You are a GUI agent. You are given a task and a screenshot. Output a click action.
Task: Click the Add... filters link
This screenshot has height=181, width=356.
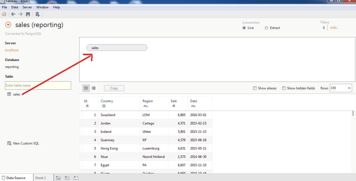[334, 28]
